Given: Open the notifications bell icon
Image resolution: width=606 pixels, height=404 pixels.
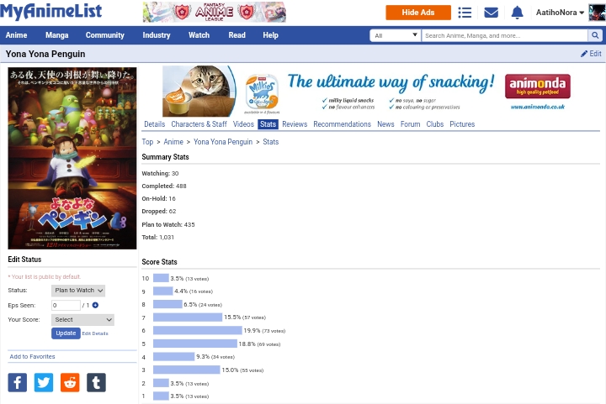Looking at the screenshot, I should point(517,13).
